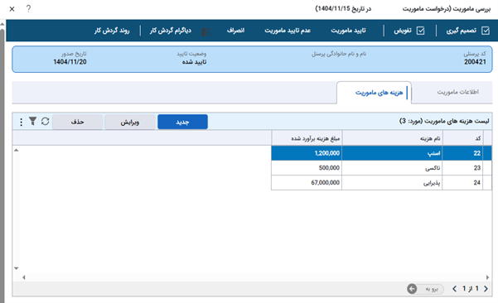The image size is (498, 303).
Task: Click the تایید شده status value
Action: tap(194, 62)
